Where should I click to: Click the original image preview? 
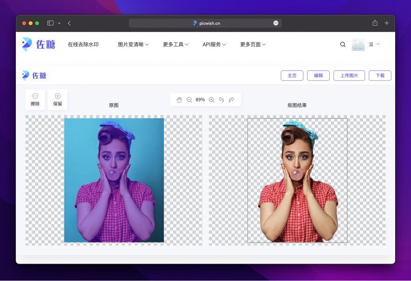click(114, 180)
